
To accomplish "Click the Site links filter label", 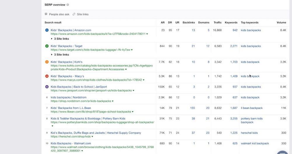I will (83, 14).
